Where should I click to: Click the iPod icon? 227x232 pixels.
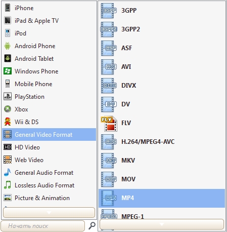click(8, 33)
